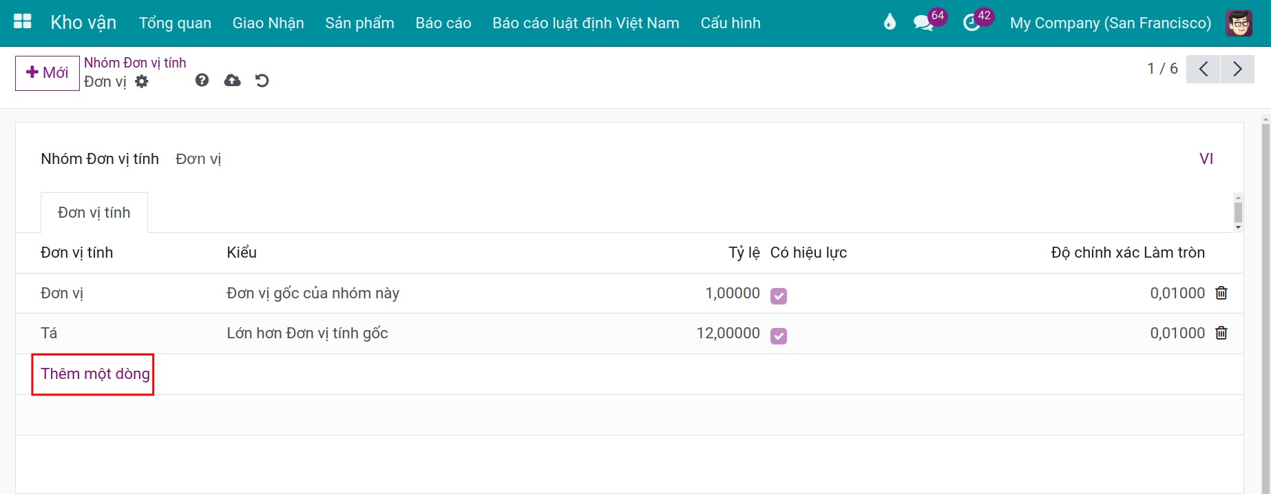Click the Mới button

tap(48, 73)
